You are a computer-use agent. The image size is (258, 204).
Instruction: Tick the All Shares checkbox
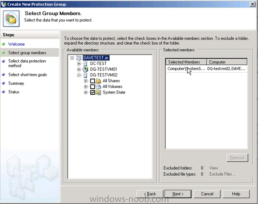click(92, 81)
